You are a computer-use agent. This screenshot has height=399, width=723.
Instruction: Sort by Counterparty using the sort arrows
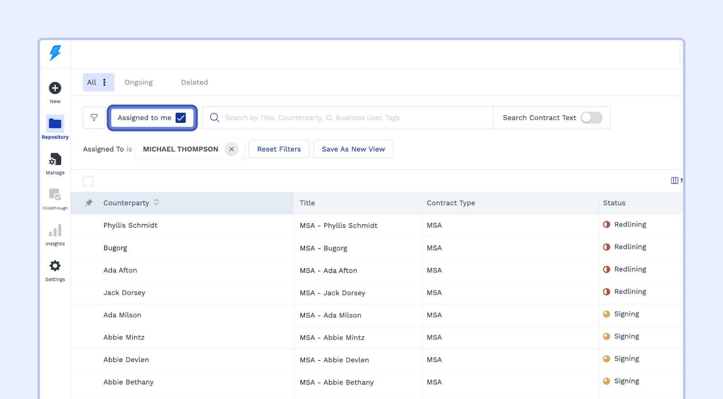click(x=156, y=202)
